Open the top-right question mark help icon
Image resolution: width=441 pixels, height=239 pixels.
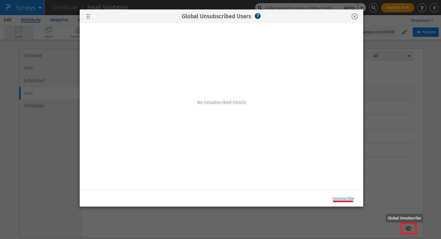point(422,8)
